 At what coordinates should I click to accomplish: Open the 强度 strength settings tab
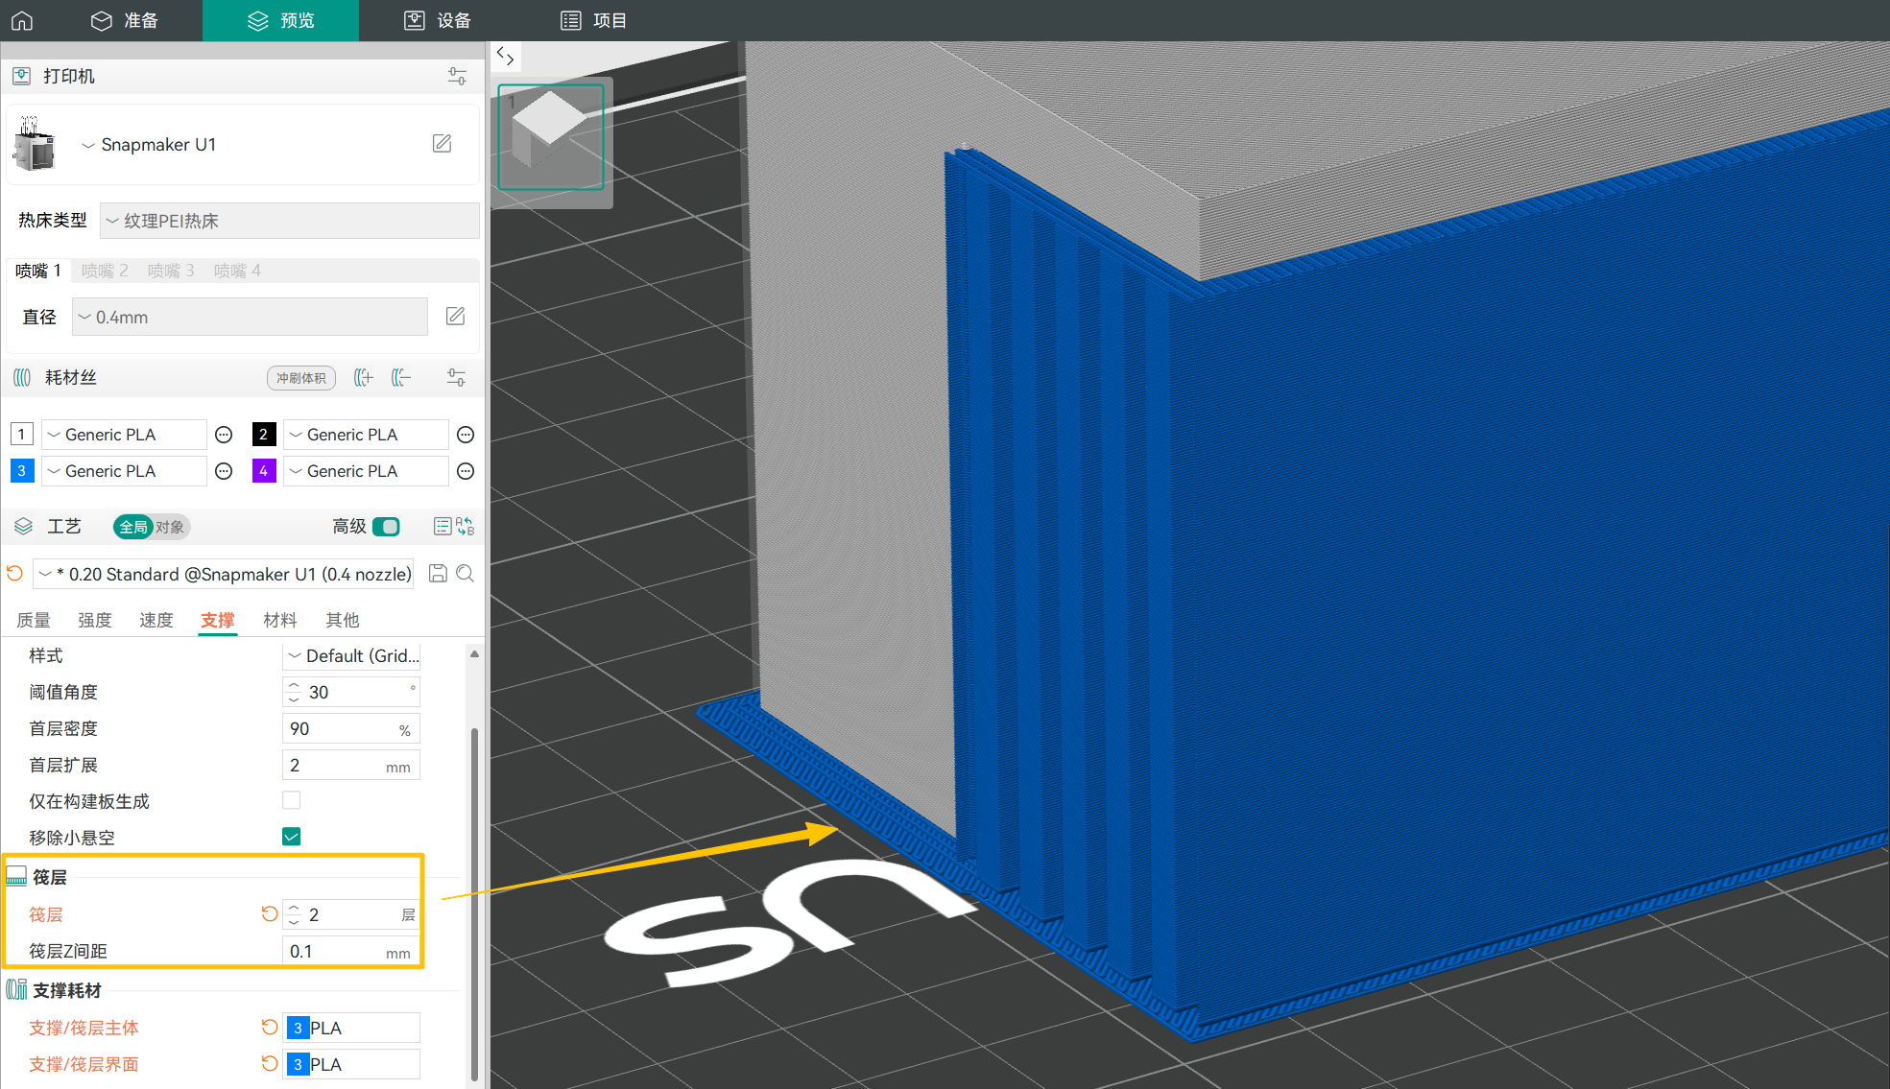94,620
